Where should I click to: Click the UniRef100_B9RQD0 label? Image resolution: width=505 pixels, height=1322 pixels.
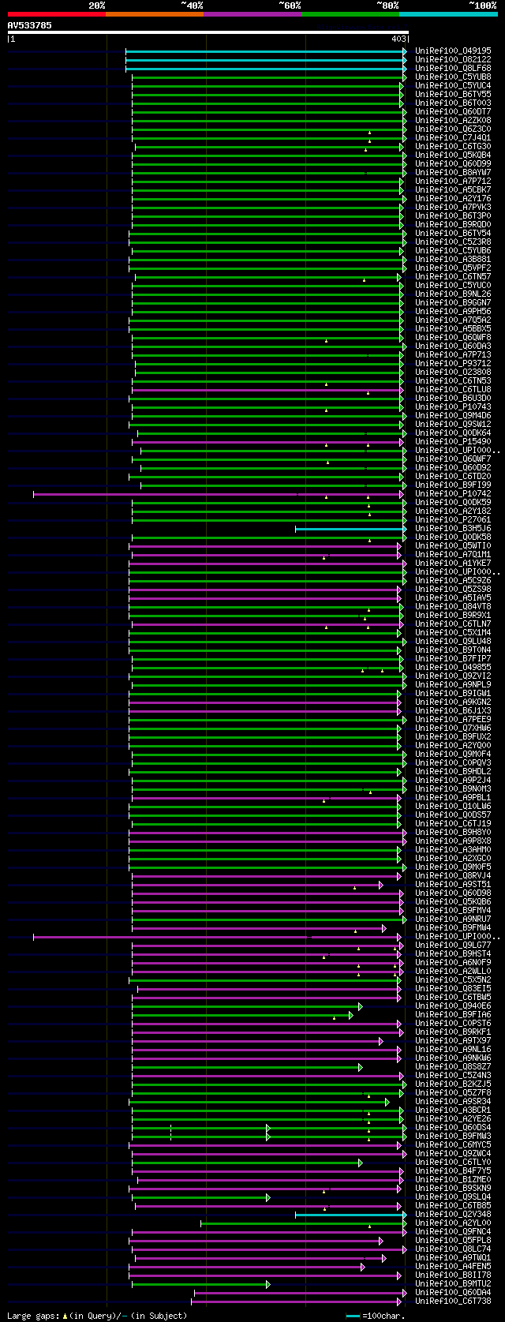click(453, 224)
